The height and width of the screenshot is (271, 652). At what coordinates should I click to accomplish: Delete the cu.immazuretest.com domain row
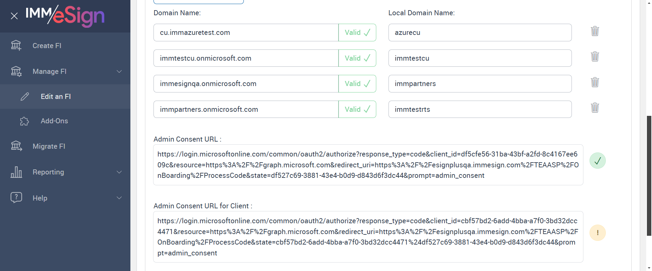pyautogui.click(x=595, y=31)
